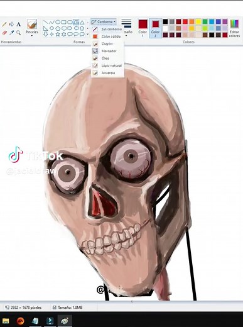Open the Contorno outline dropdown
Viewport: 243px width, 327px height.
click(x=104, y=21)
